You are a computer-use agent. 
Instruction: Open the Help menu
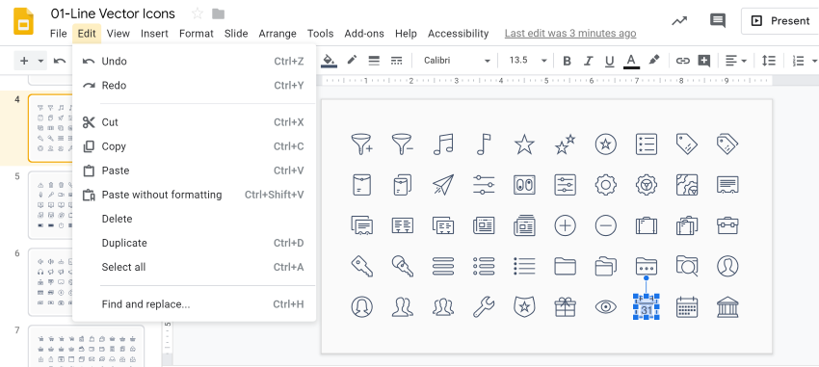click(406, 34)
